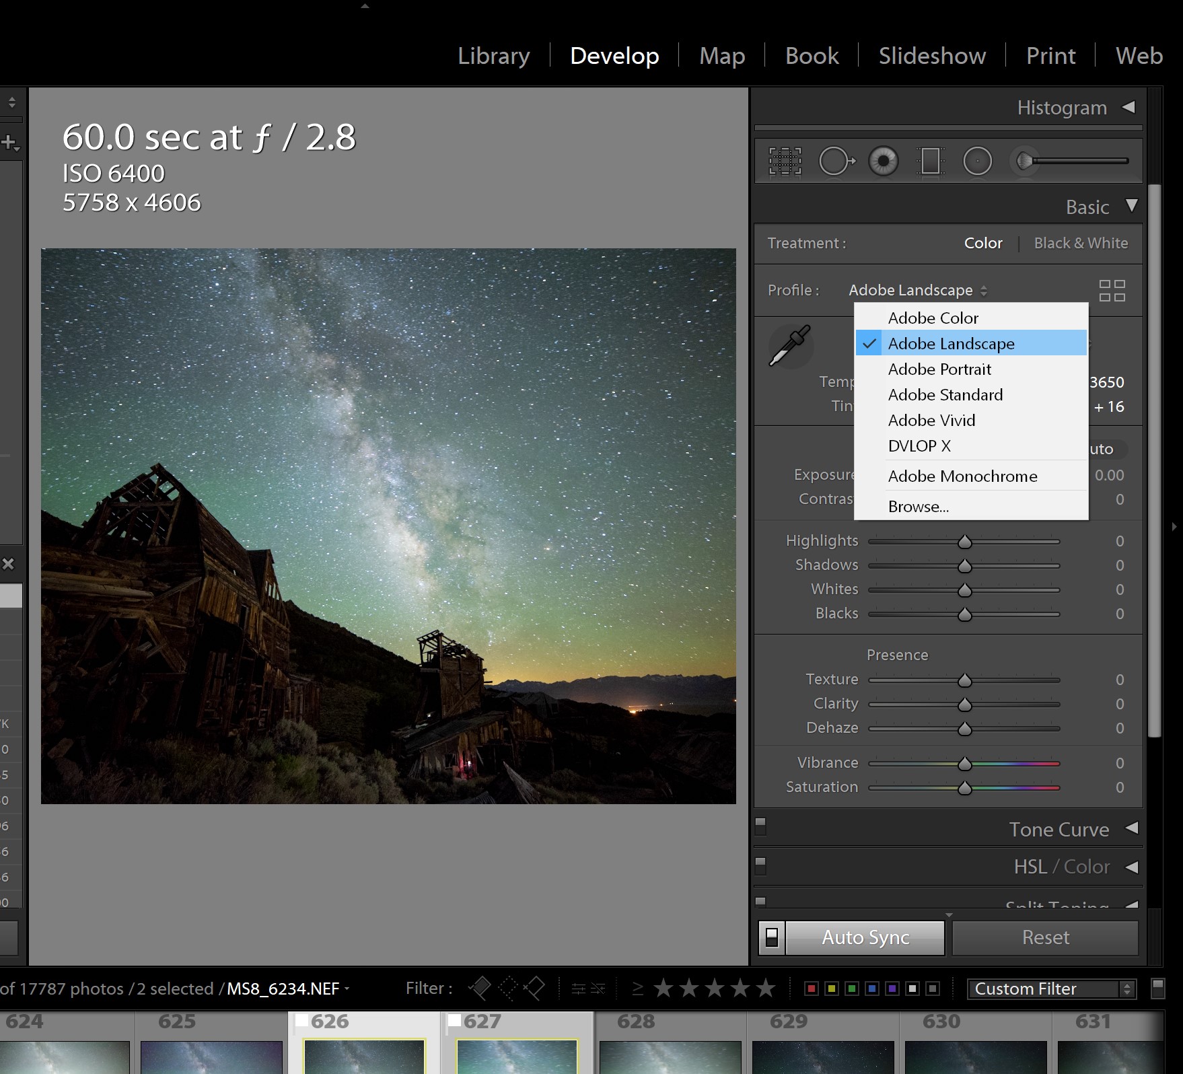
Task: Switch Treatment to Black & White
Action: click(x=1081, y=243)
